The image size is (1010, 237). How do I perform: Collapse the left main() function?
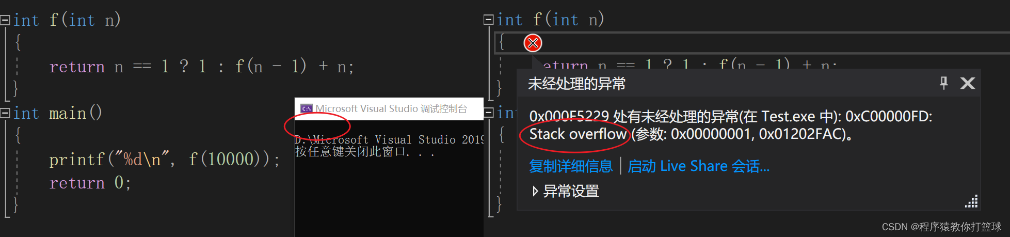(x=5, y=113)
